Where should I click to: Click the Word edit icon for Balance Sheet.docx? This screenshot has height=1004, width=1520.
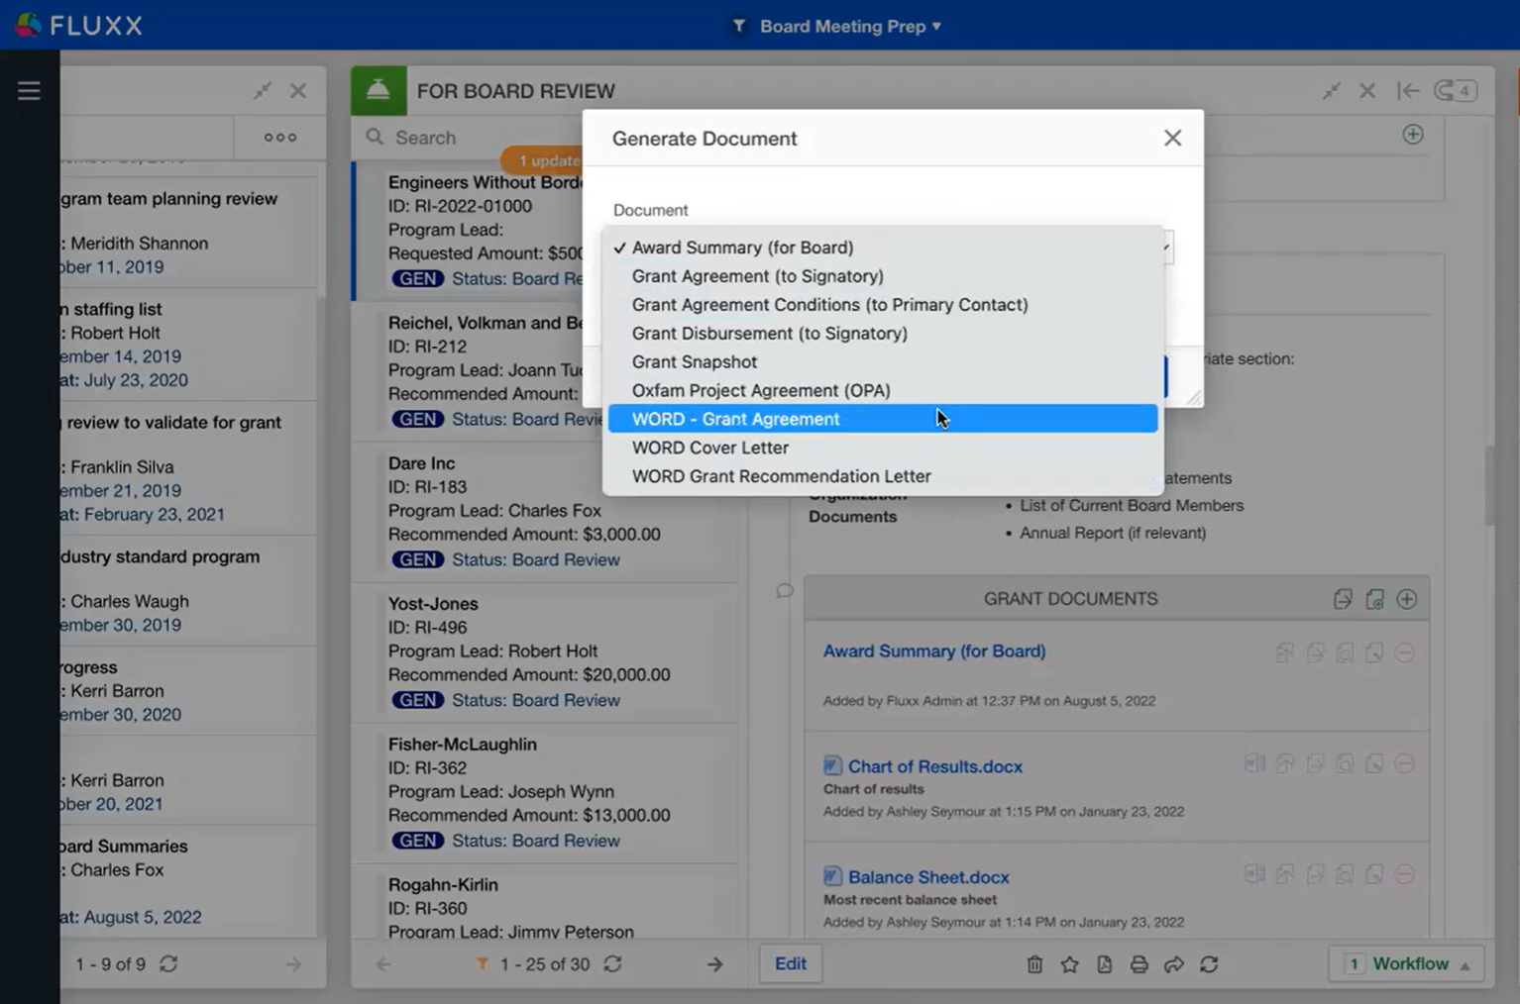[1254, 874]
